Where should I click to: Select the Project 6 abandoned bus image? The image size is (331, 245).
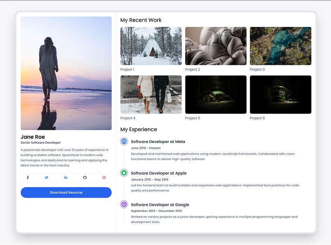pyautogui.click(x=280, y=94)
